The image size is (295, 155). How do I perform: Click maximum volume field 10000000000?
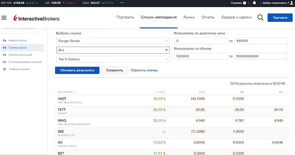click(261, 56)
